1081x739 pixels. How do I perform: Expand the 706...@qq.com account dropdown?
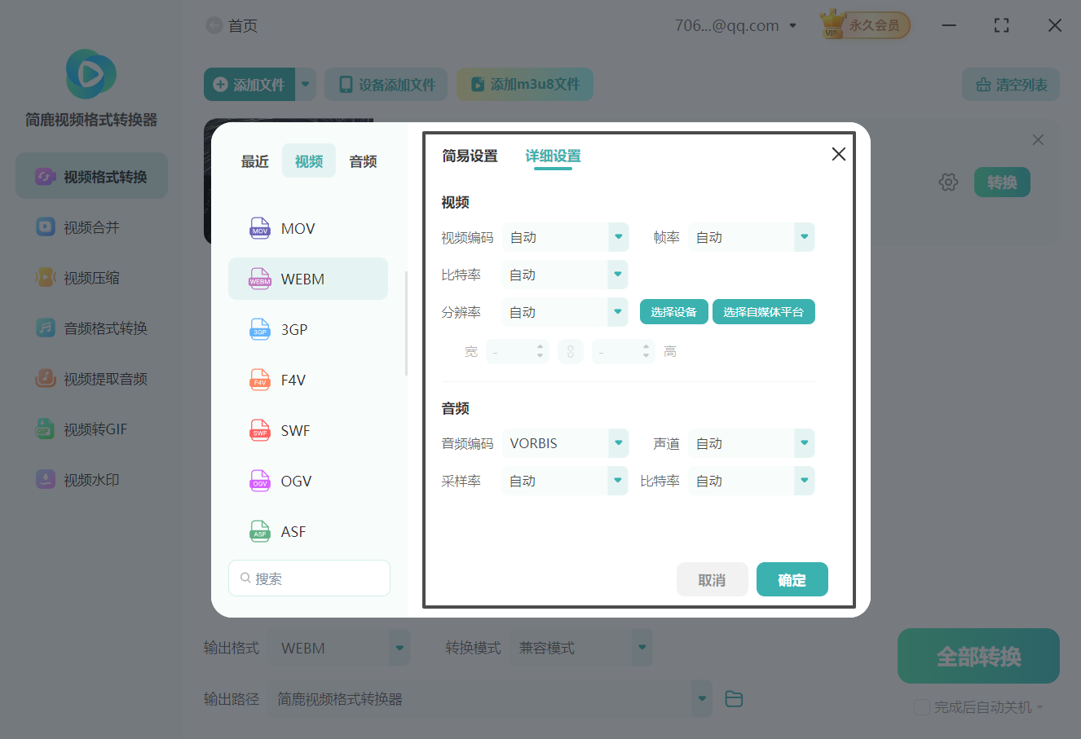coord(792,25)
